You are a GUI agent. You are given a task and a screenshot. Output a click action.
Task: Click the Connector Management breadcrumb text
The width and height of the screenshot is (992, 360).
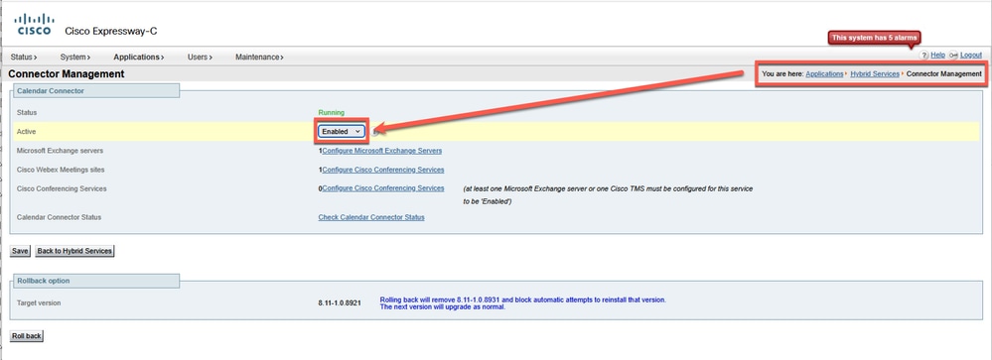pyautogui.click(x=944, y=74)
